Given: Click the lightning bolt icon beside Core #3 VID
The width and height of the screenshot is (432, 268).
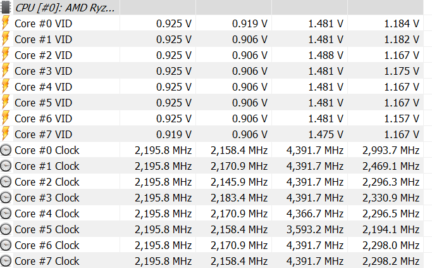Looking at the screenshot, I should (x=6, y=70).
